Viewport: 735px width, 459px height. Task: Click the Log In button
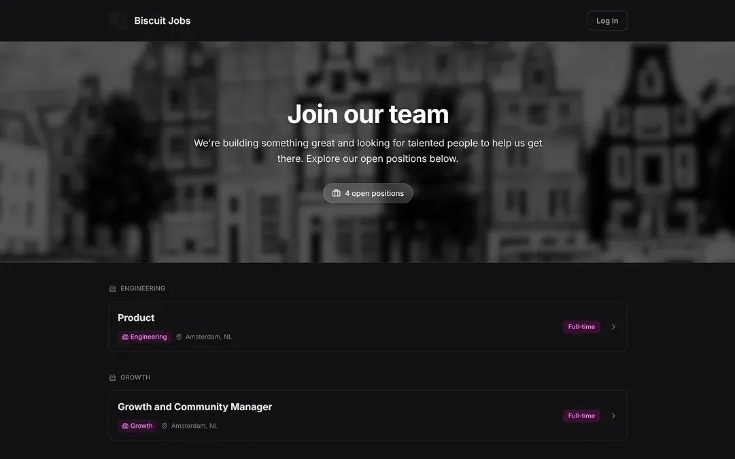pyautogui.click(x=606, y=20)
